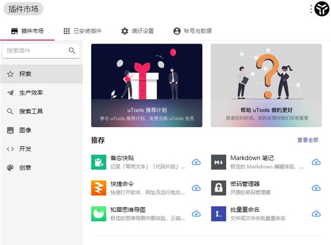Open the 密码管理器 plugin title

point(245,184)
